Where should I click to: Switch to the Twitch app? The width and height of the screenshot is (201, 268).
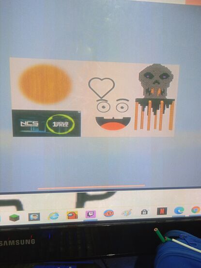(91, 214)
